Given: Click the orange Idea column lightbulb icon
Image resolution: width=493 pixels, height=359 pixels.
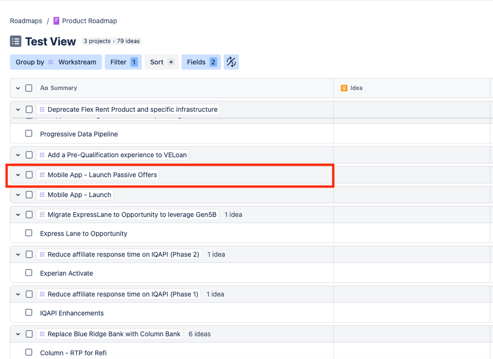Looking at the screenshot, I should pos(344,88).
